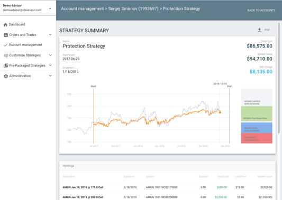
Task: Click the Customize Strategies sliders icon
Action: (6, 55)
